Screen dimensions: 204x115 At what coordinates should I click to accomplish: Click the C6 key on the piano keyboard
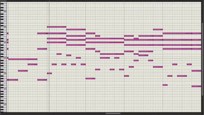pos(4,11)
